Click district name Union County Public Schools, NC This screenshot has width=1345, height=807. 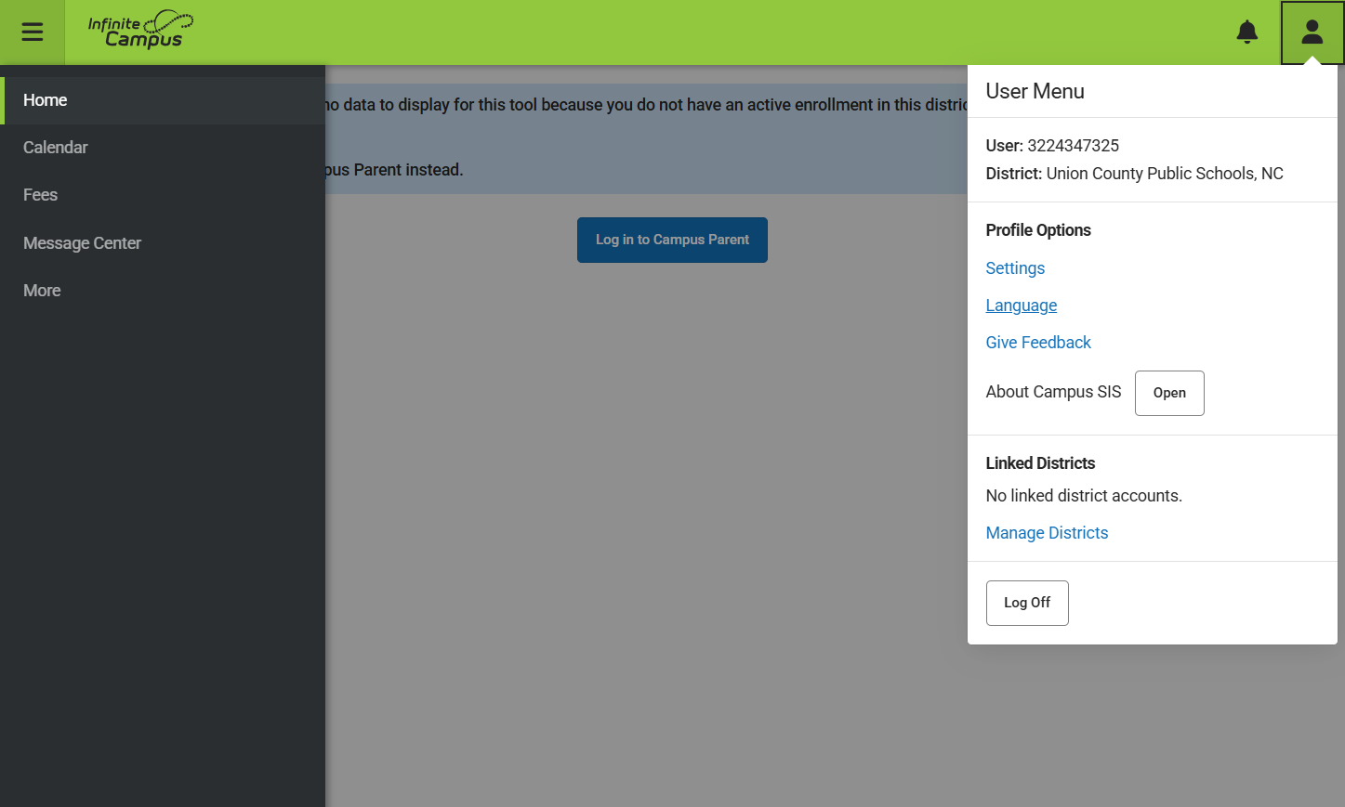coord(1165,174)
